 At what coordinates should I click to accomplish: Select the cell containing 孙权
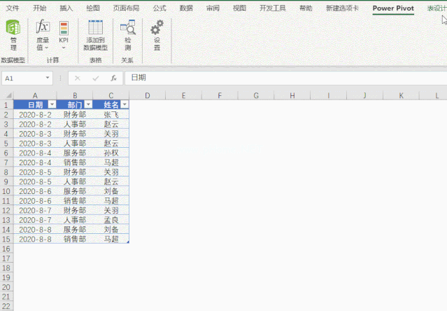[111, 153]
